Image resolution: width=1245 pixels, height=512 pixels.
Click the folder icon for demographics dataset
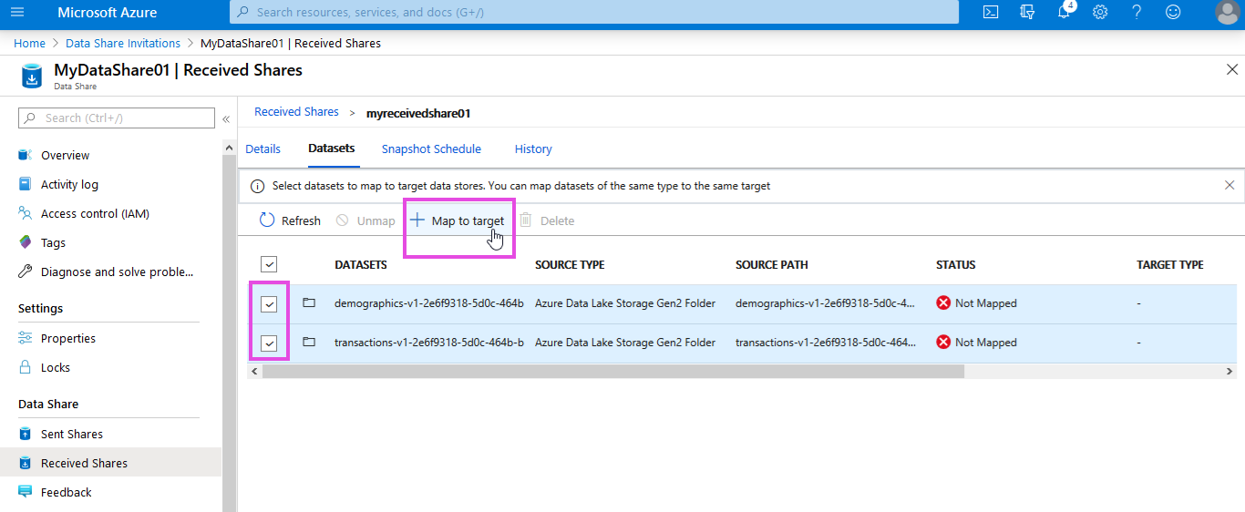pos(309,302)
